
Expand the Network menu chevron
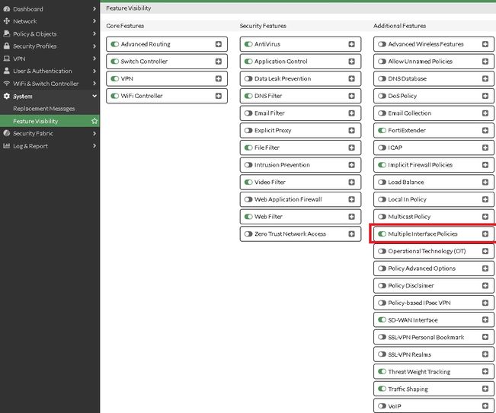[x=94, y=21]
